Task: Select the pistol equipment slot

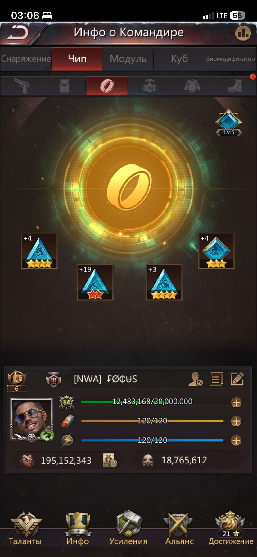Action: point(22,86)
